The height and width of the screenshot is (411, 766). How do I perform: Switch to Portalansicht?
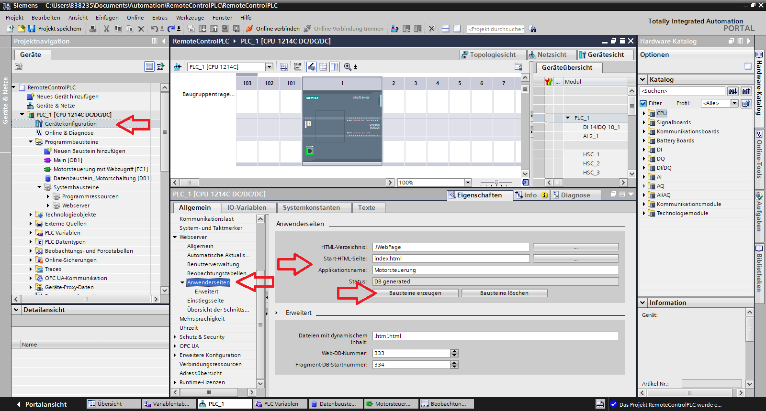(42, 404)
